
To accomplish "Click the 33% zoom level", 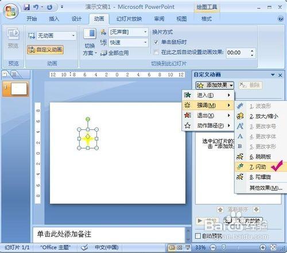I will pos(200,248).
